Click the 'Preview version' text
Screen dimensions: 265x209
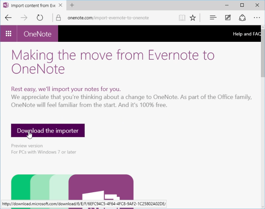tap(27, 146)
